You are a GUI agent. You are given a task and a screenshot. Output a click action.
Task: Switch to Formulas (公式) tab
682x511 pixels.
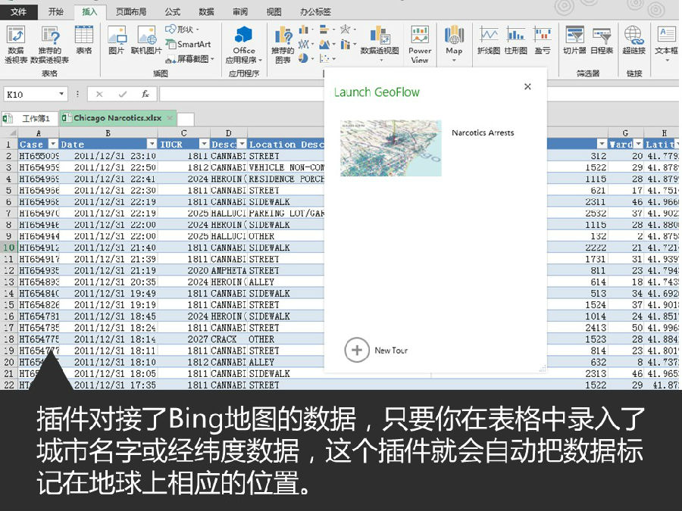(172, 11)
